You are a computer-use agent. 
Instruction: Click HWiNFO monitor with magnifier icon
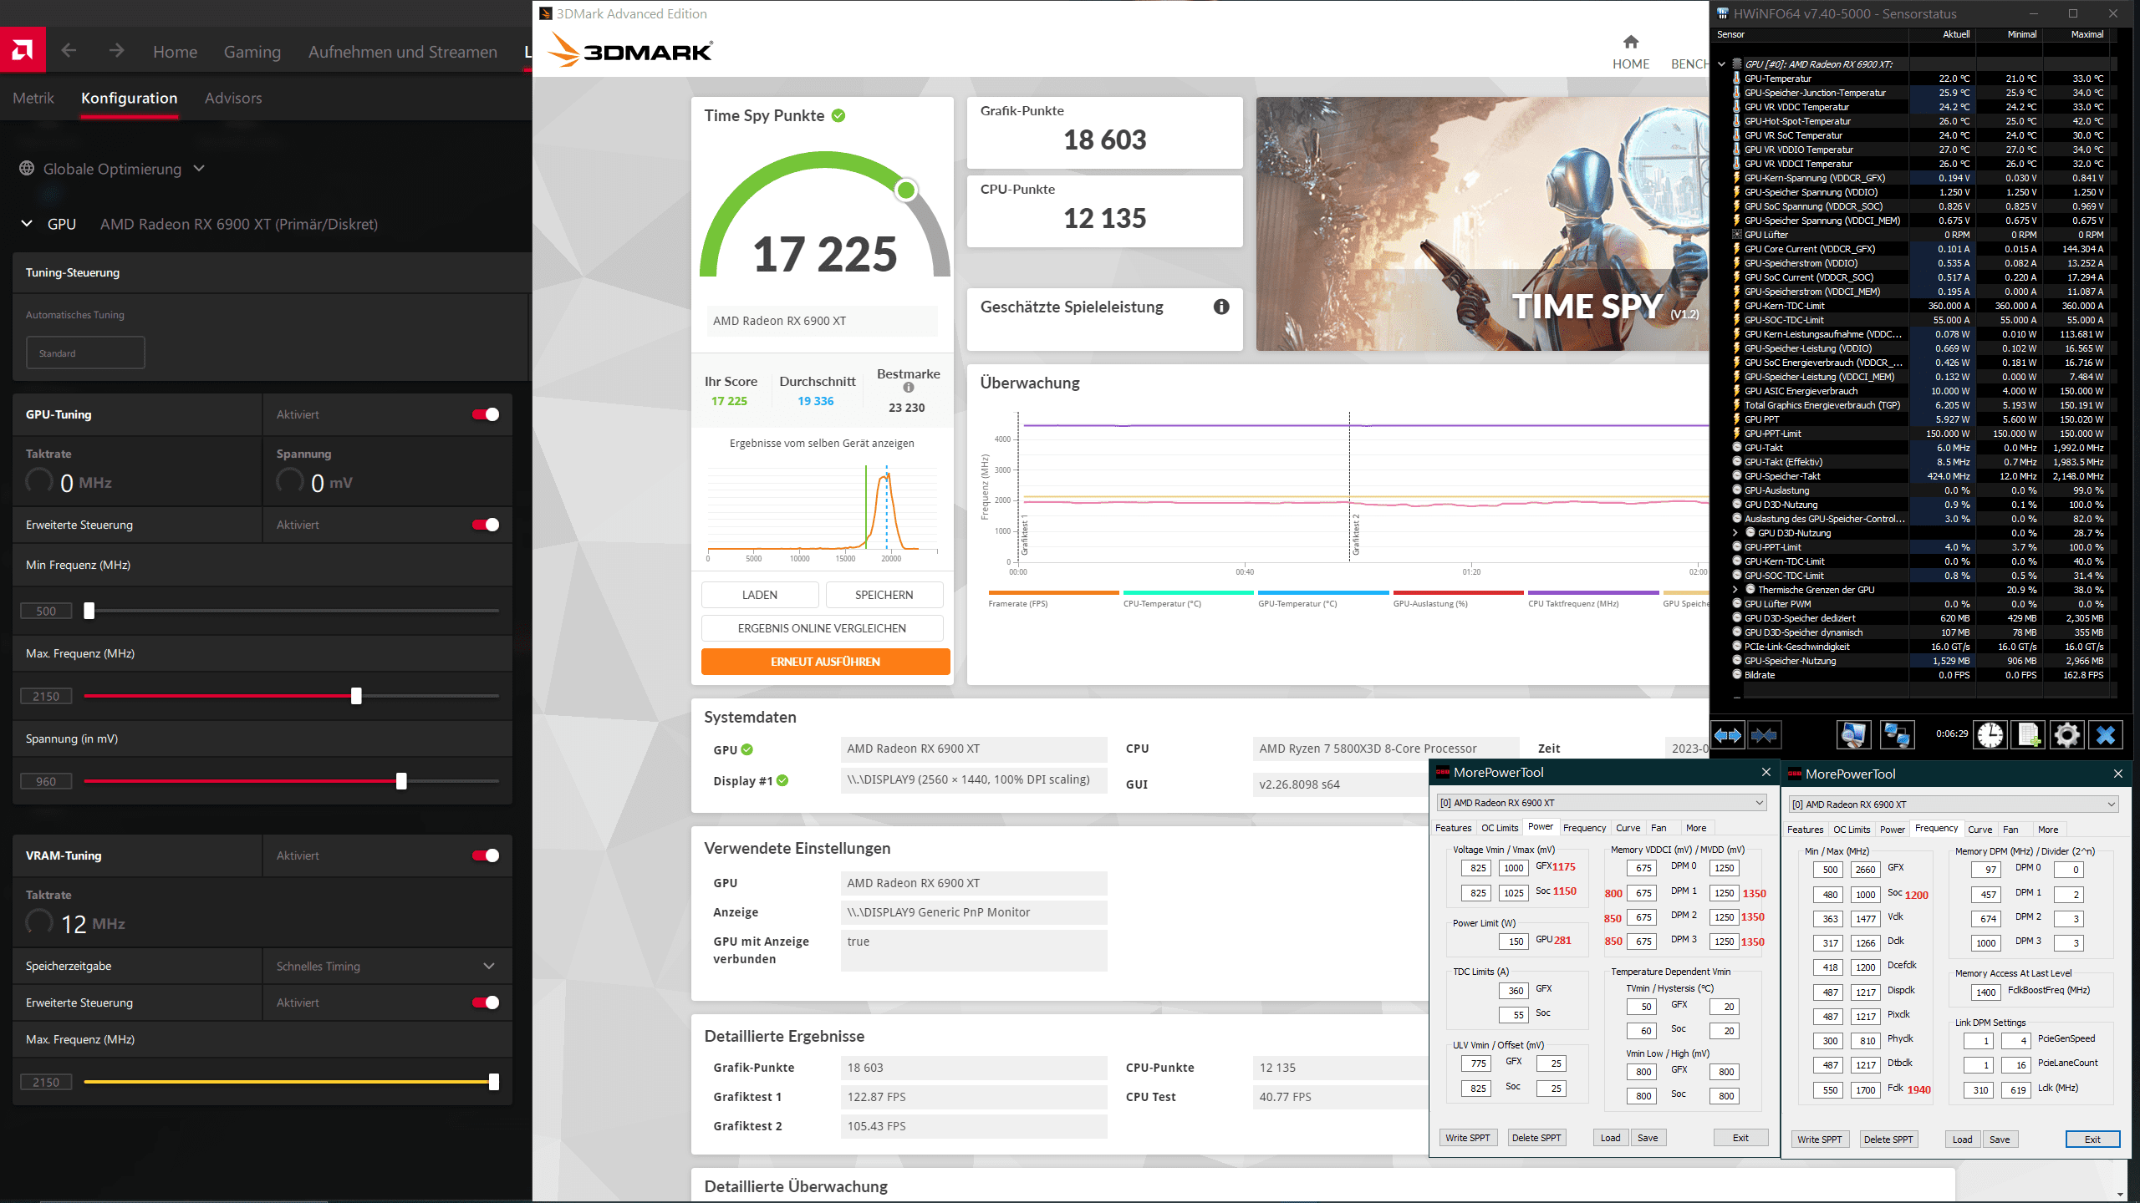(x=1853, y=735)
